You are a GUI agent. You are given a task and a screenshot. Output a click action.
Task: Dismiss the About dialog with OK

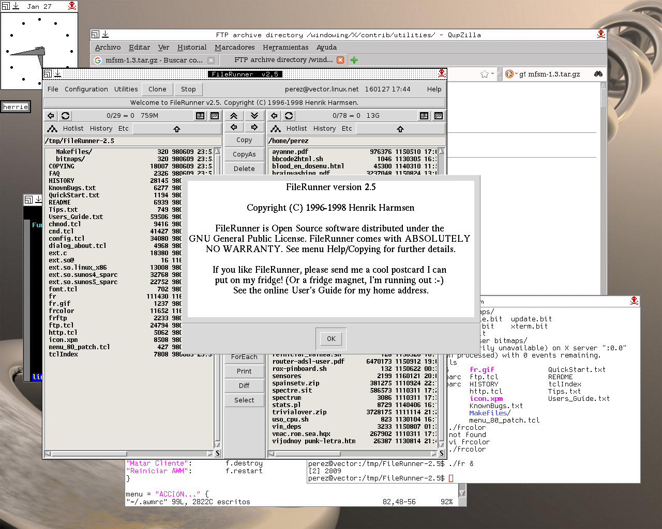[x=331, y=339]
